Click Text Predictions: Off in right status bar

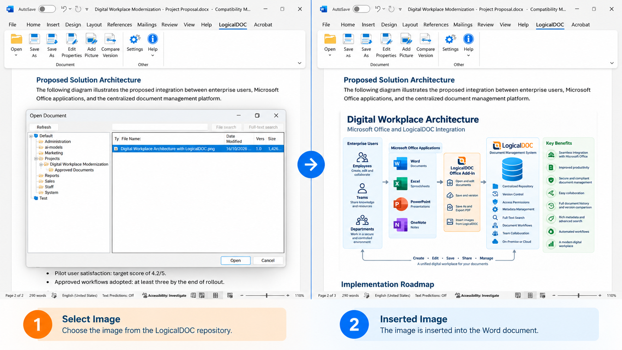coord(431,296)
